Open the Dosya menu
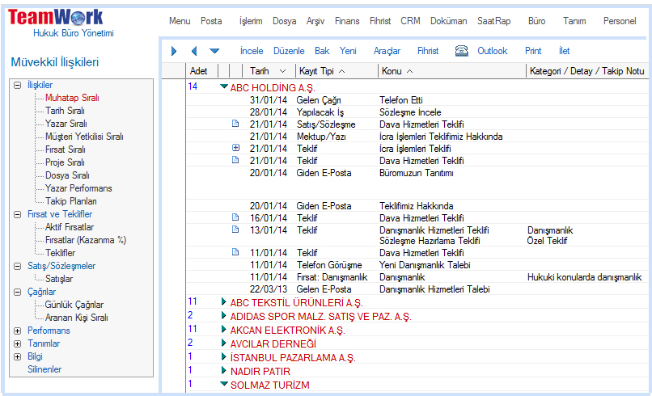 [285, 21]
